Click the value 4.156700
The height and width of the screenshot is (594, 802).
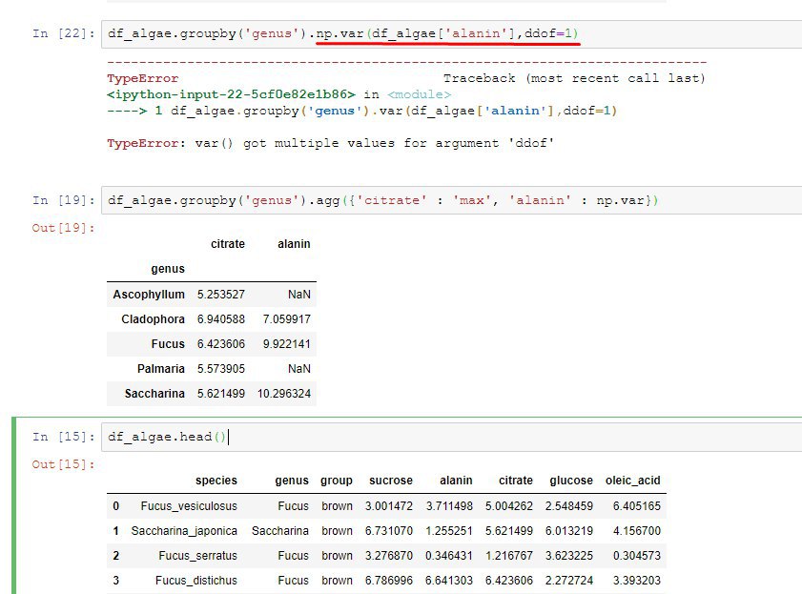click(637, 531)
